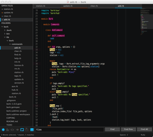
Task: Open rm.rb in the sidebar
Action: click(x=17, y=69)
